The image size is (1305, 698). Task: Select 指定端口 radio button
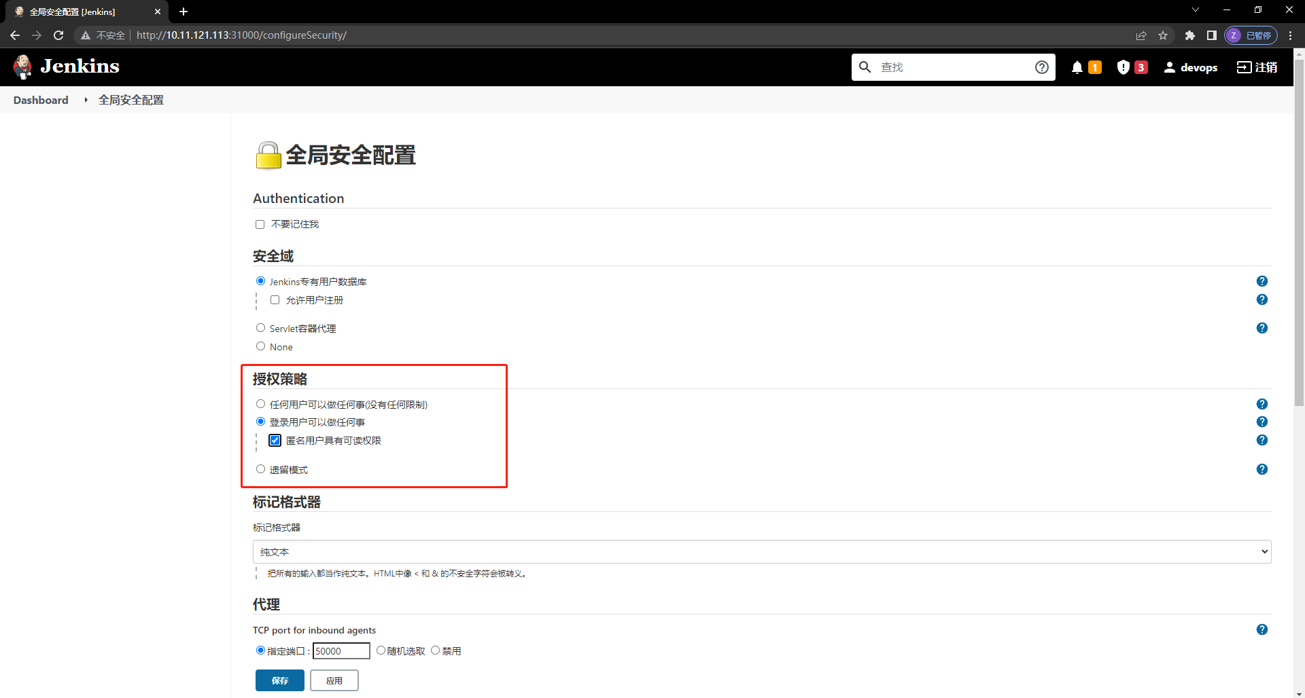tap(260, 650)
